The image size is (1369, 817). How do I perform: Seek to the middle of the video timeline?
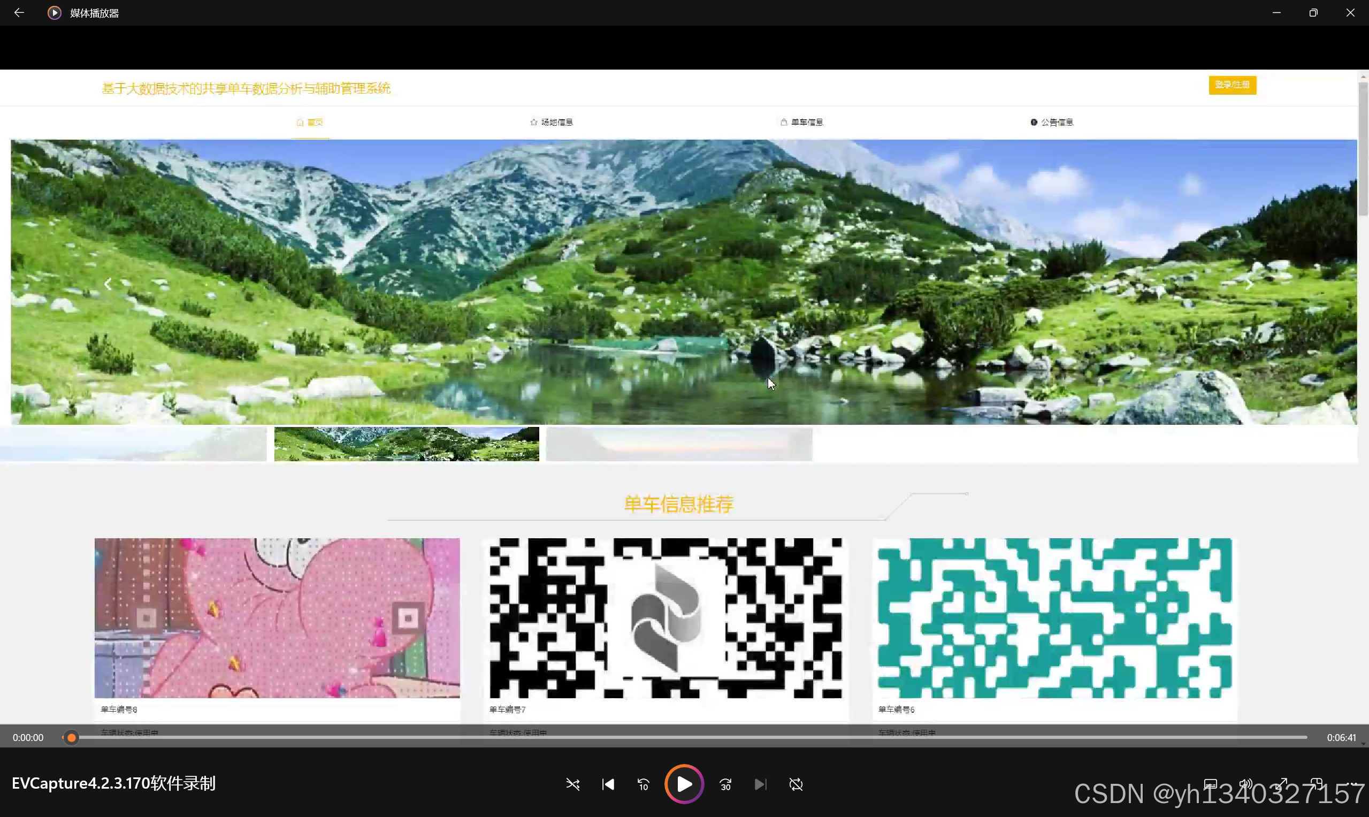[684, 738]
